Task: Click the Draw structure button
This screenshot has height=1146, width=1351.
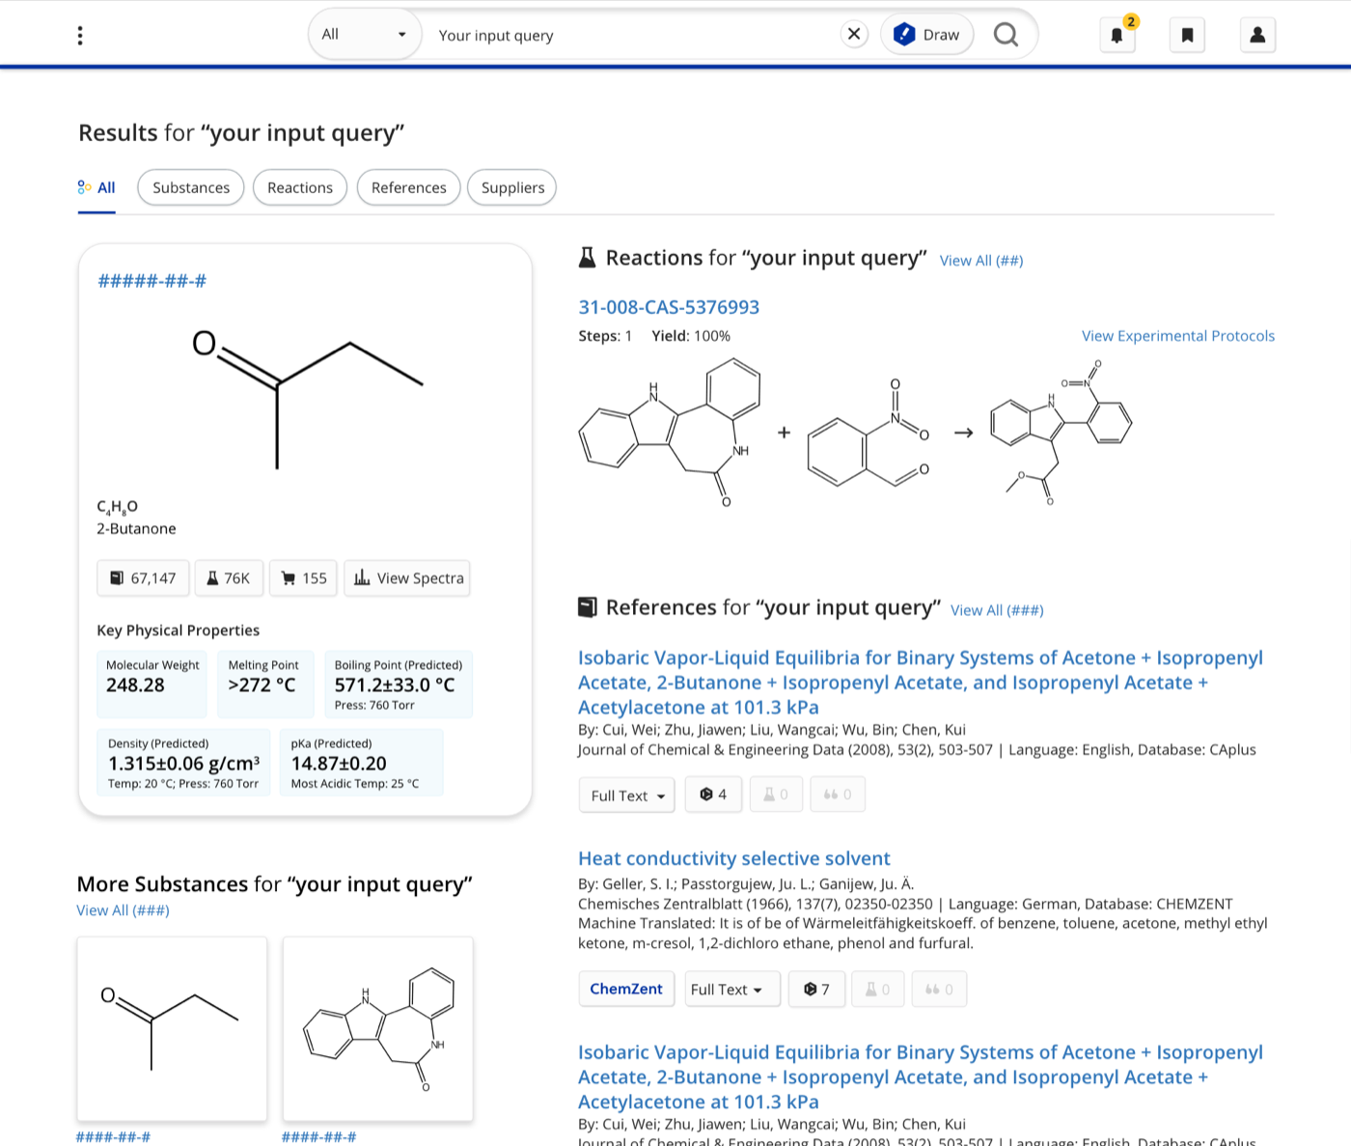Action: coord(926,35)
